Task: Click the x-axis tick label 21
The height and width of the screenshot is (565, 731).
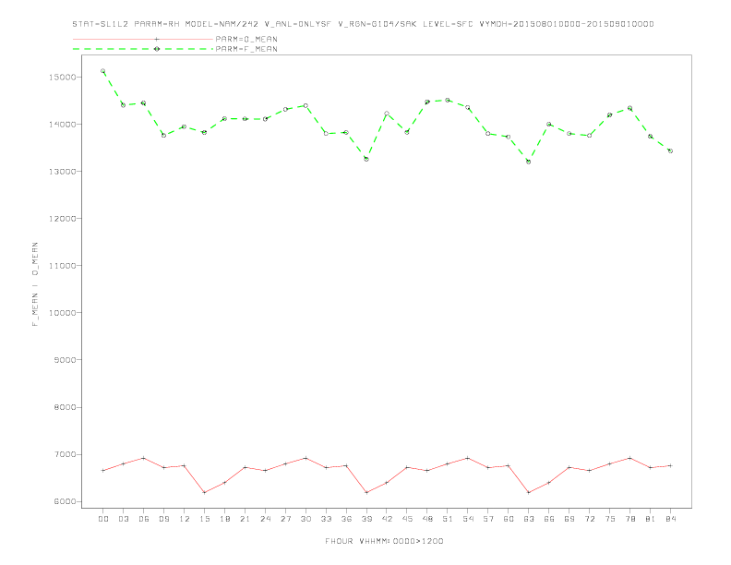Action: click(245, 519)
